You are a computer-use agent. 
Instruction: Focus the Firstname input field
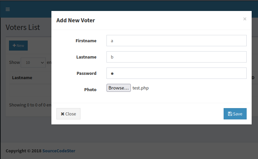point(176,41)
